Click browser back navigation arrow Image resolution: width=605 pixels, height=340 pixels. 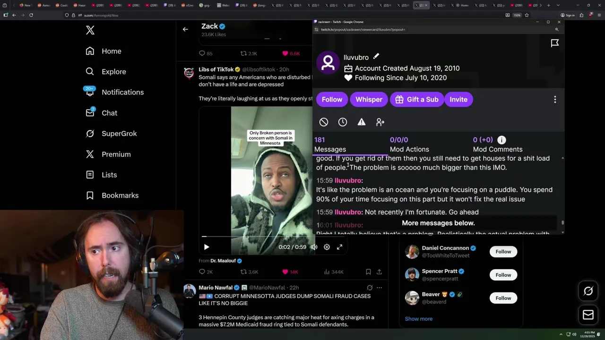pyautogui.click(x=14, y=15)
